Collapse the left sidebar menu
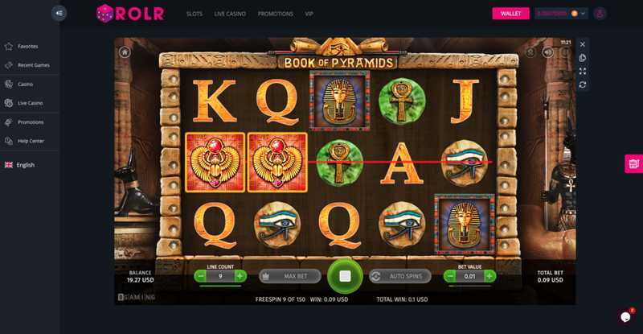643x334 pixels. [59, 13]
